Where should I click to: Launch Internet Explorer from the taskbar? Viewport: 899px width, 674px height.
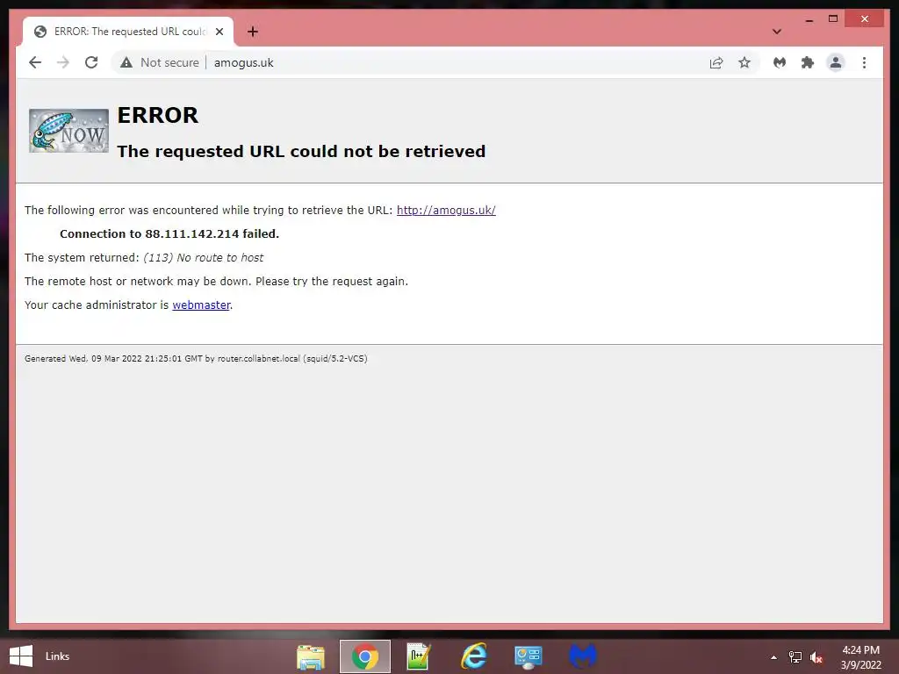473,656
